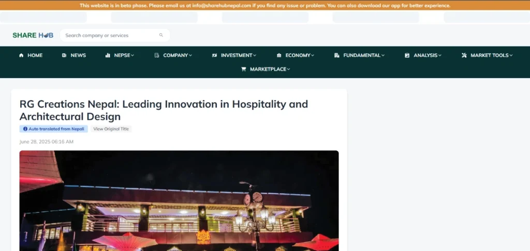Click the Analysis calendar icon
The width and height of the screenshot is (530, 251).
(x=407, y=55)
